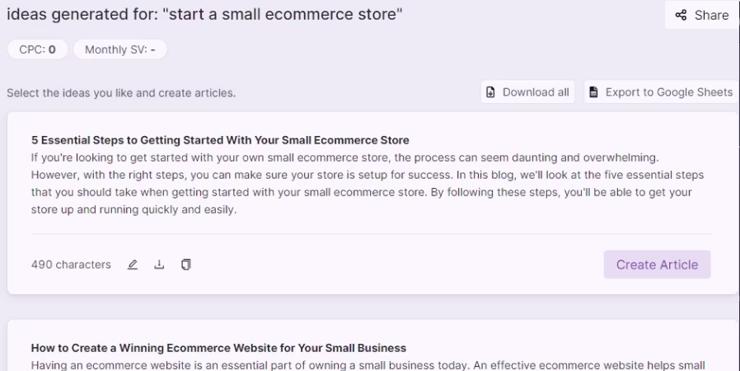This screenshot has height=371, width=740.
Task: Click the file icon on Download all
Action: [491, 92]
